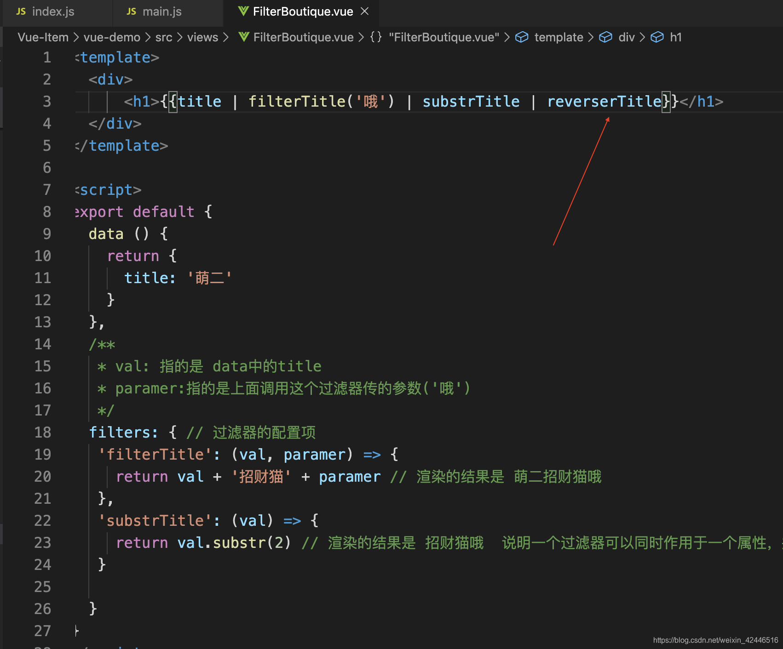Click the Vue icon in breadcrumb
The height and width of the screenshot is (649, 783).
[244, 37]
